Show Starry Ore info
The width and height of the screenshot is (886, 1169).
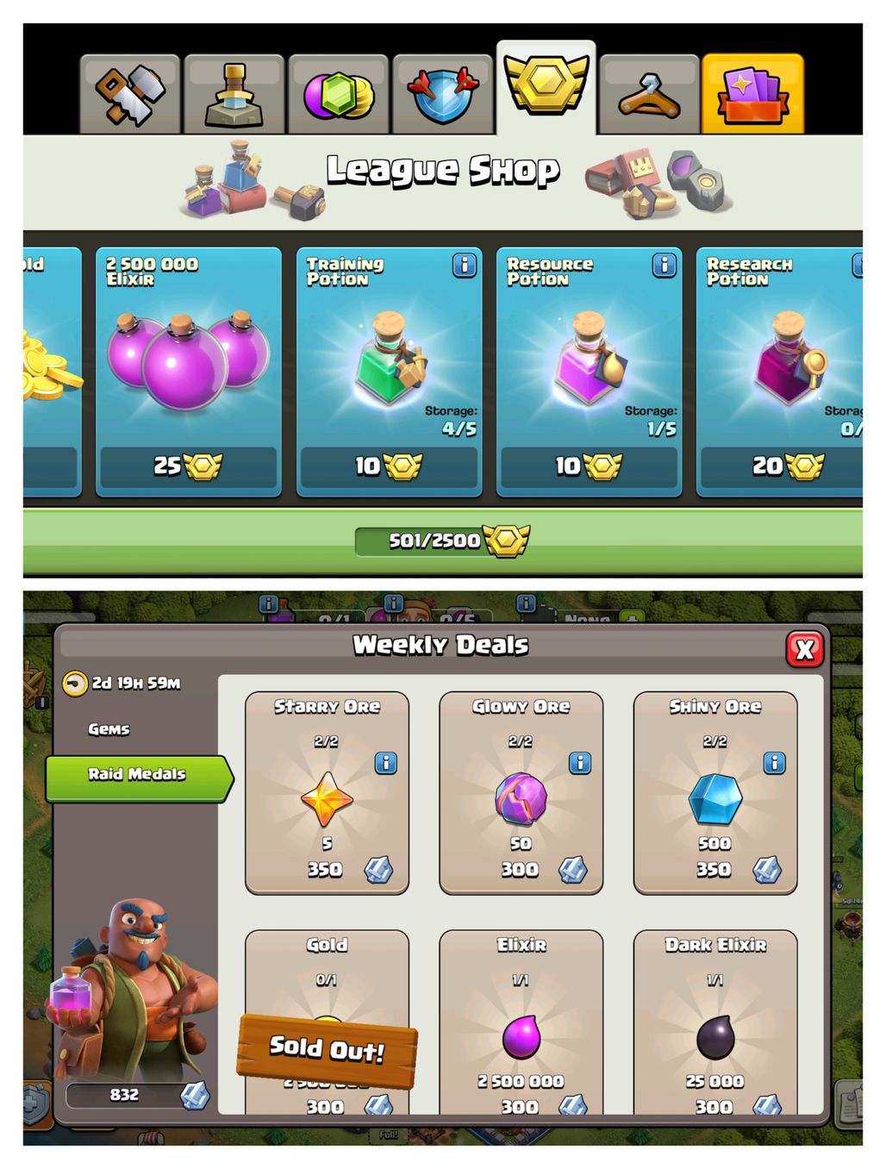(386, 763)
